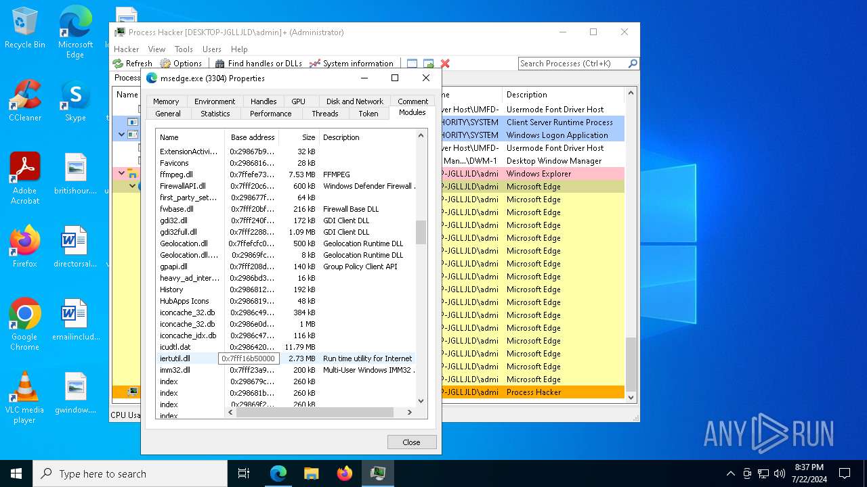Click the taskbar search box
The image size is (867, 487).
click(130, 473)
